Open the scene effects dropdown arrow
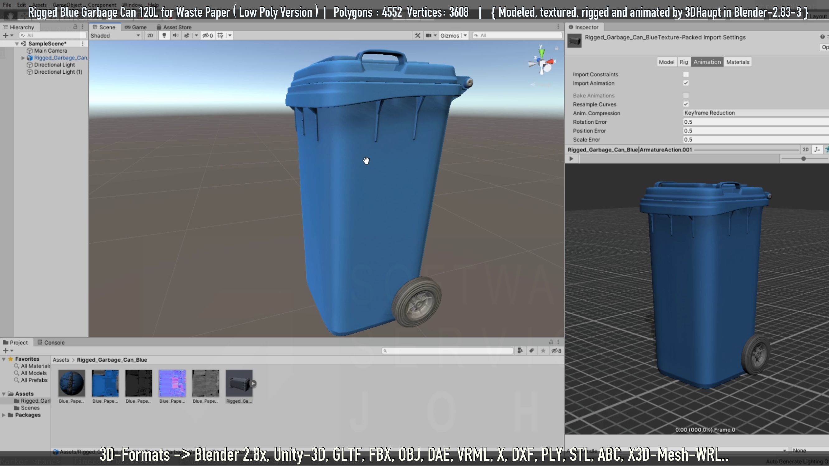The height and width of the screenshot is (466, 829). click(196, 35)
